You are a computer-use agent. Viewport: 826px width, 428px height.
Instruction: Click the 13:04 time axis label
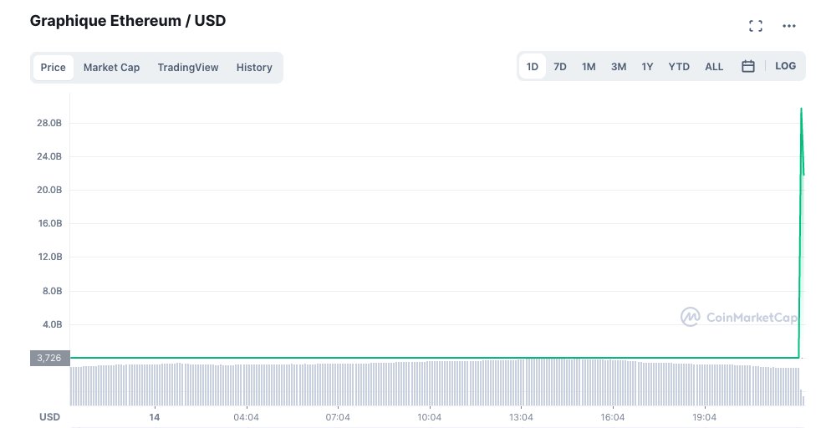tap(521, 417)
